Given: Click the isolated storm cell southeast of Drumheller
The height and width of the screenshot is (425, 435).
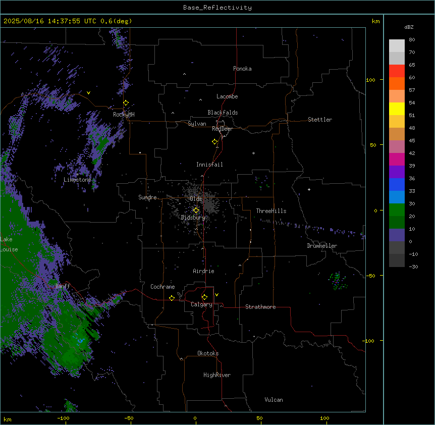Looking at the screenshot, I should (x=338, y=281).
